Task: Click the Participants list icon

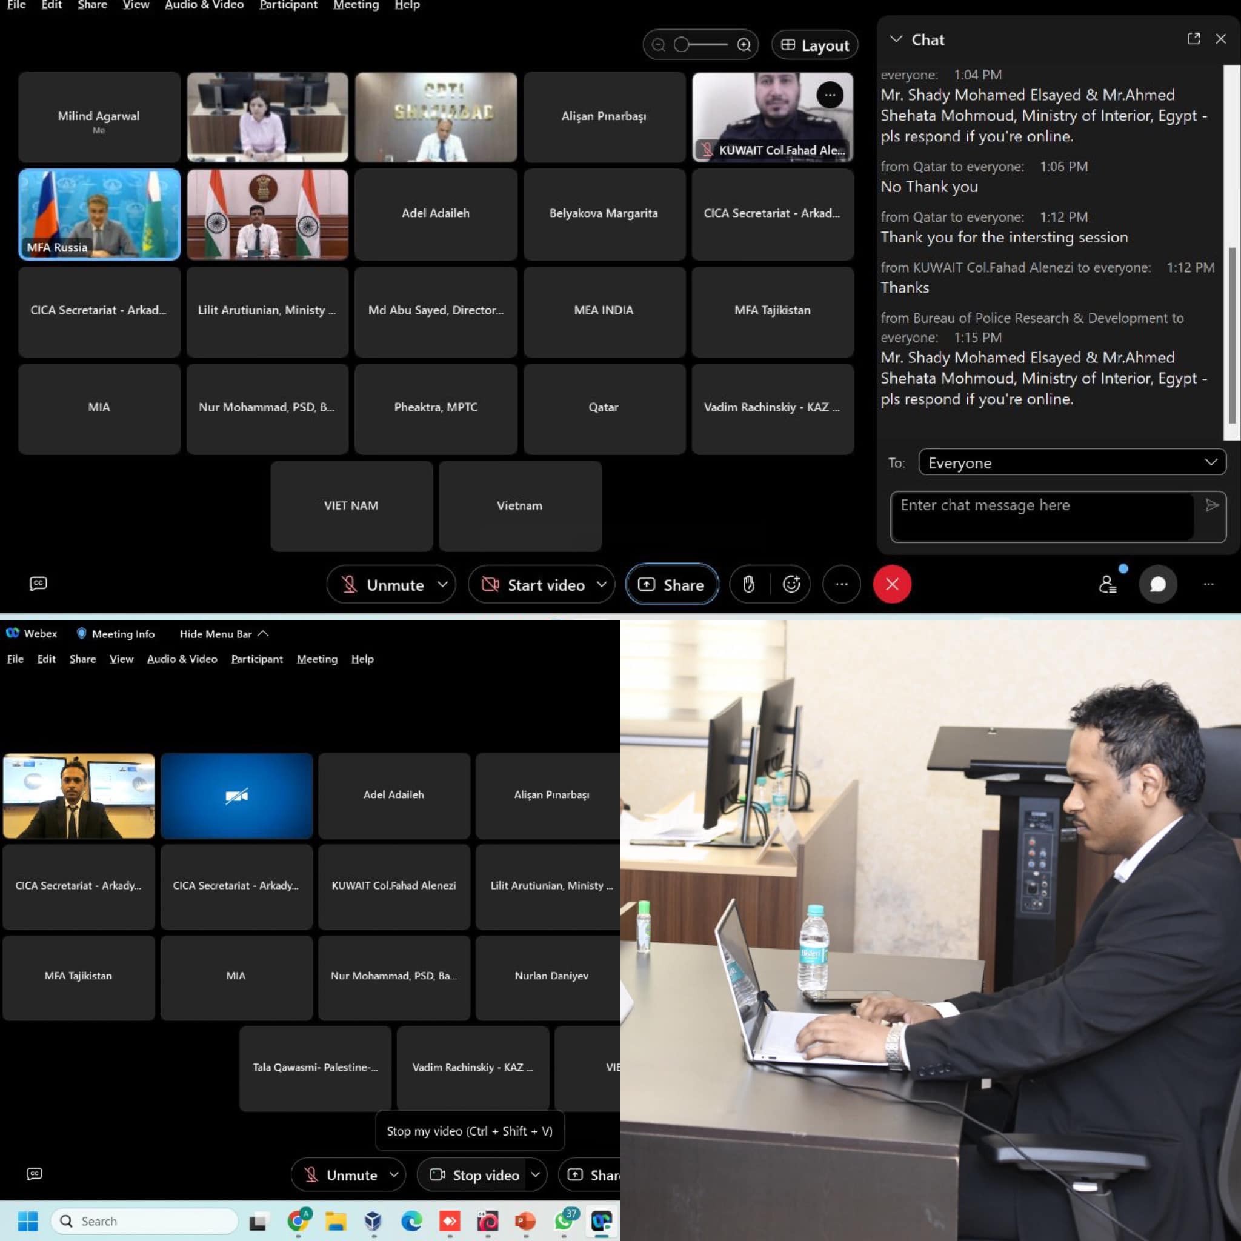Action: pyautogui.click(x=1107, y=583)
